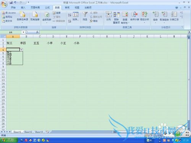Click Advanced (高级) filter option

point(94,21)
